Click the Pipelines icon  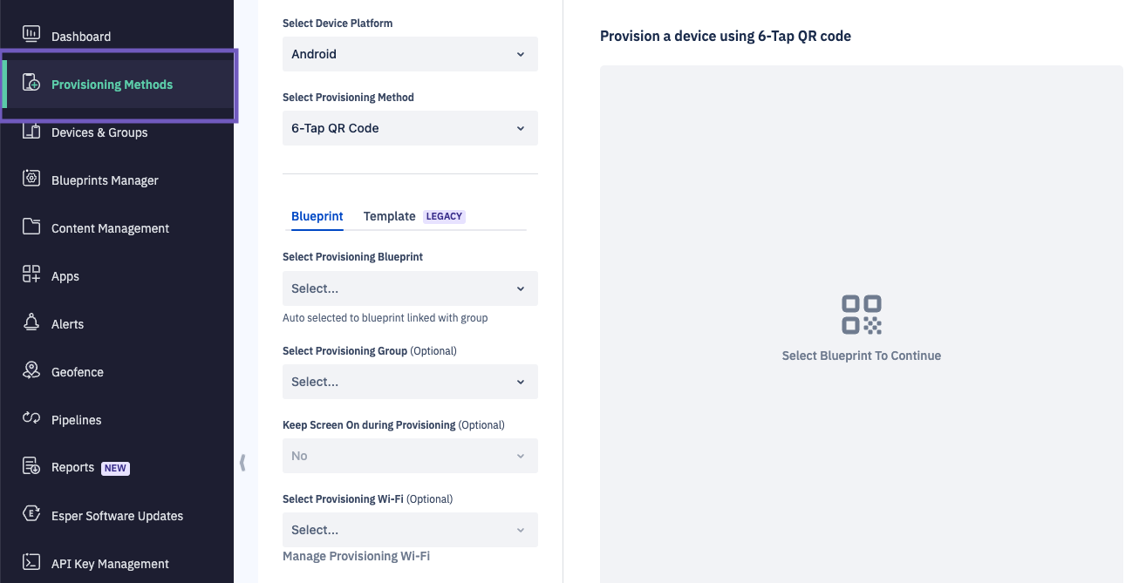tap(31, 419)
